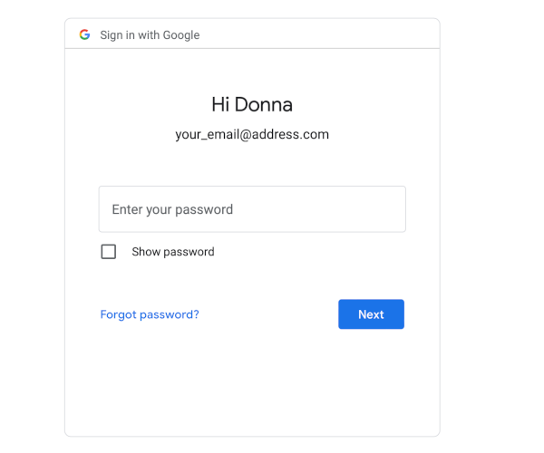Click the Sign in with Google header text
Viewport: 544px width, 453px height.
(150, 35)
